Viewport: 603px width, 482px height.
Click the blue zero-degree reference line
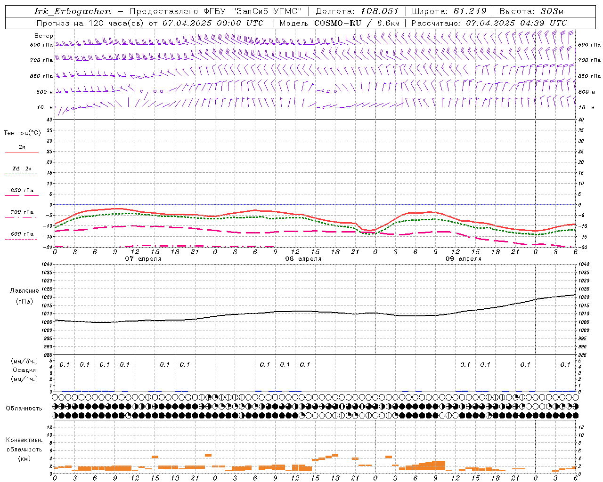(315, 204)
